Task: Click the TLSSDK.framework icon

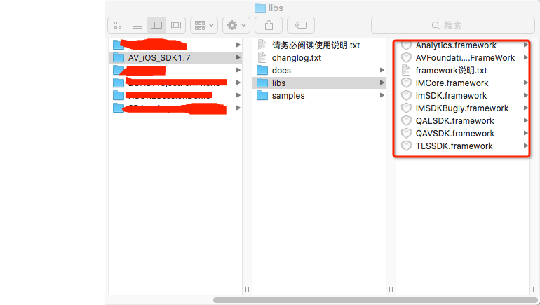Action: (406, 146)
